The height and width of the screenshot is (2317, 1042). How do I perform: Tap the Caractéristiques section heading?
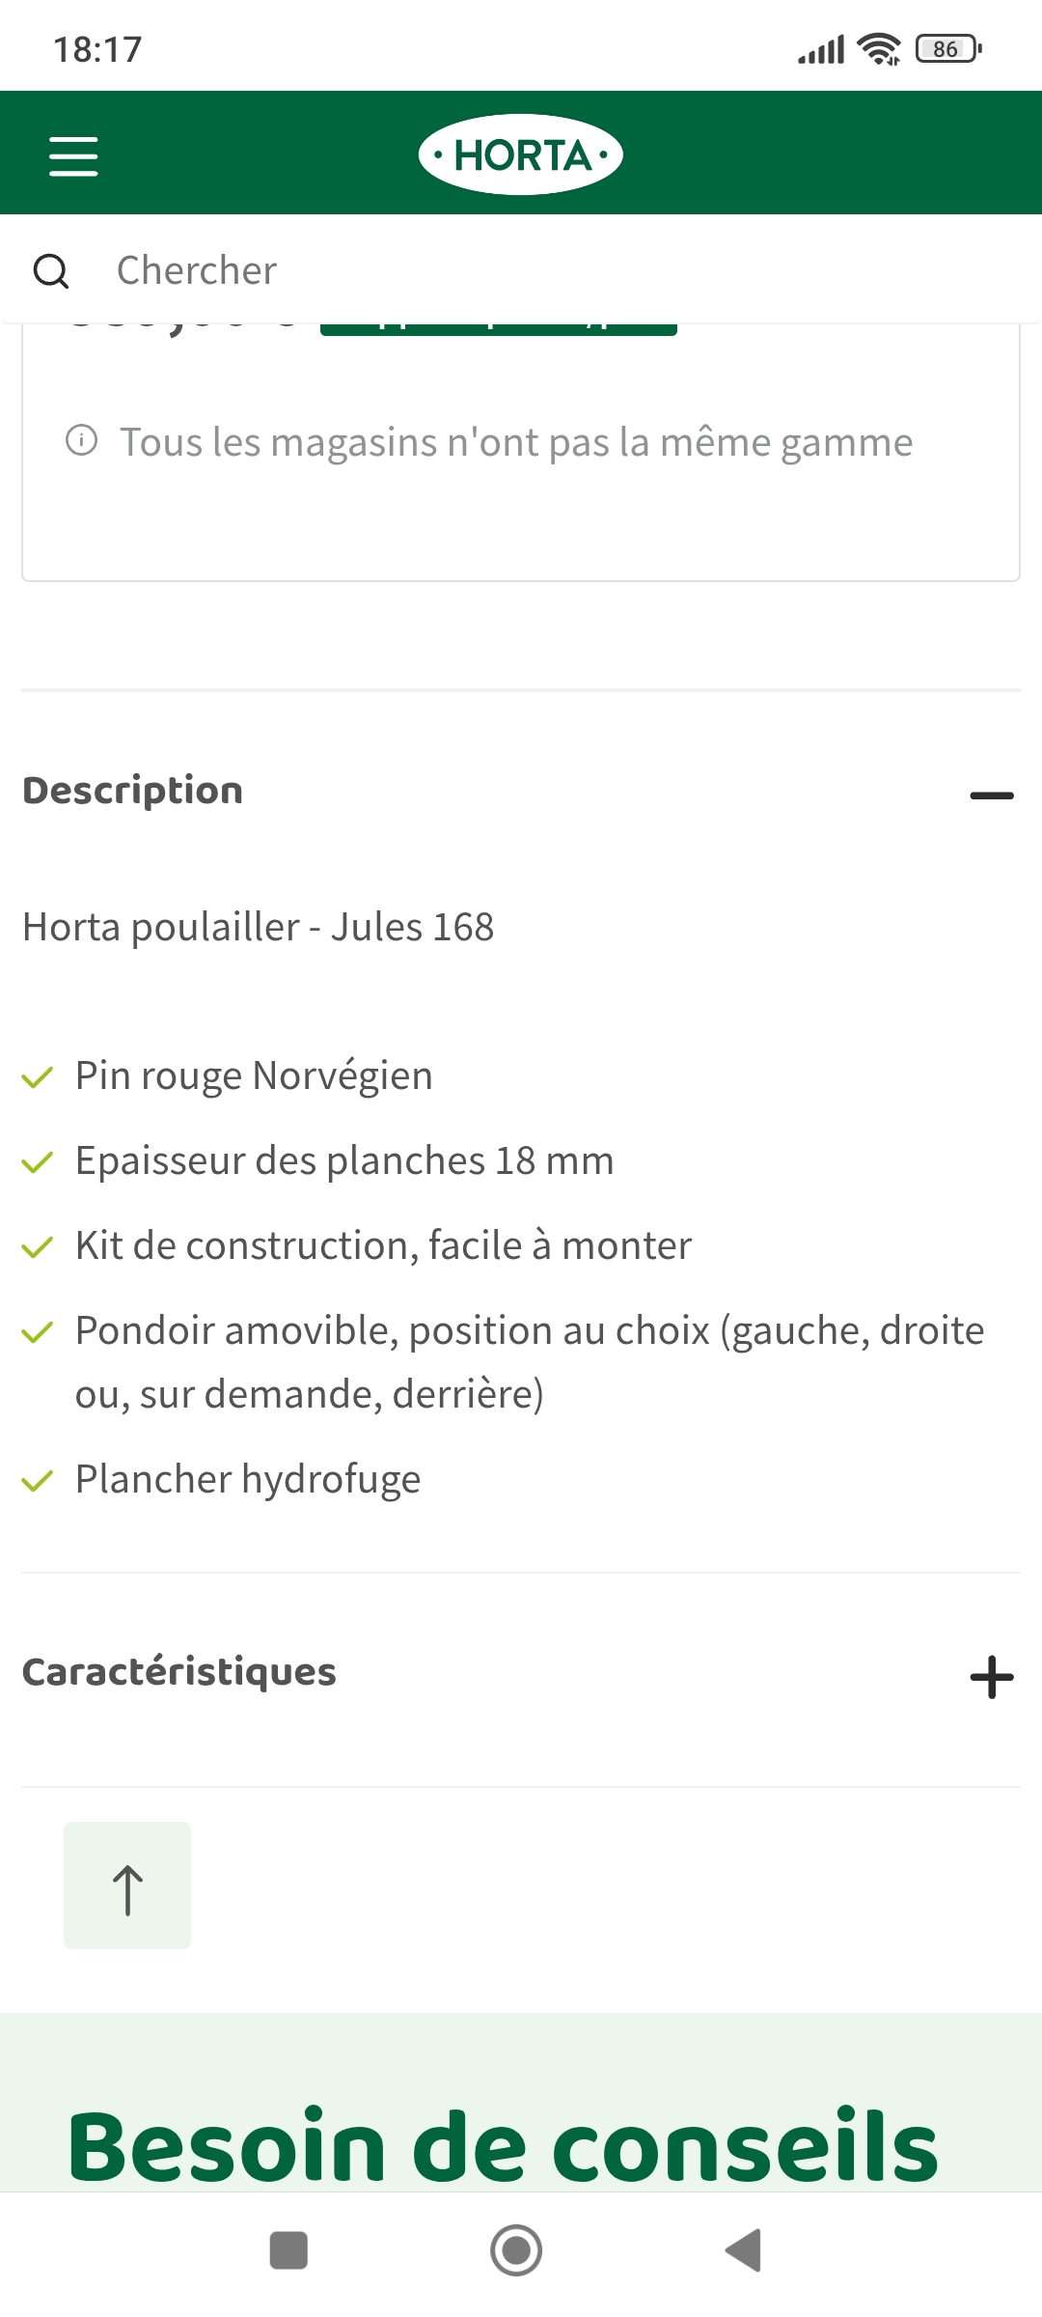click(x=179, y=1672)
